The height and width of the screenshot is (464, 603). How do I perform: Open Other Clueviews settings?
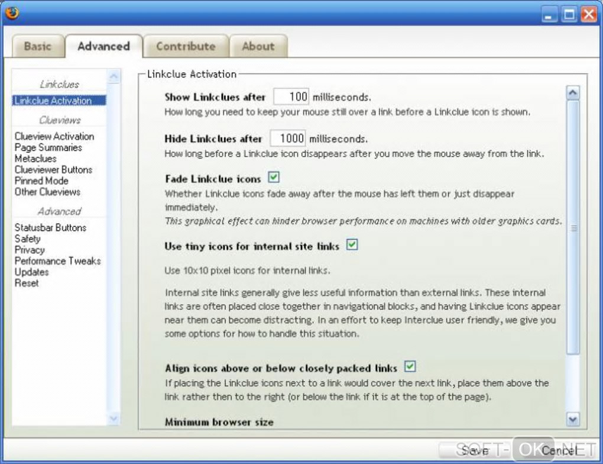47,192
